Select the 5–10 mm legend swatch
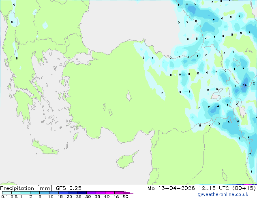 tap(44, 193)
